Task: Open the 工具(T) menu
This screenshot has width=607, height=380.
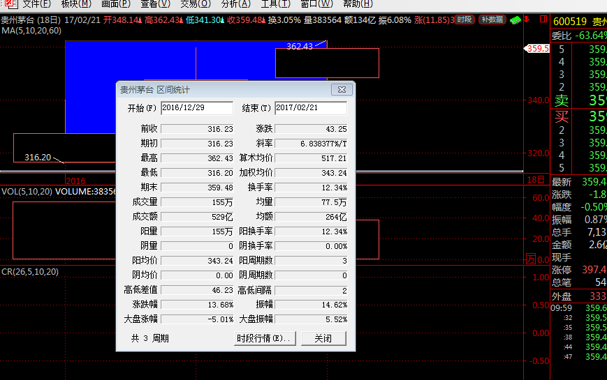Action: coord(276,4)
